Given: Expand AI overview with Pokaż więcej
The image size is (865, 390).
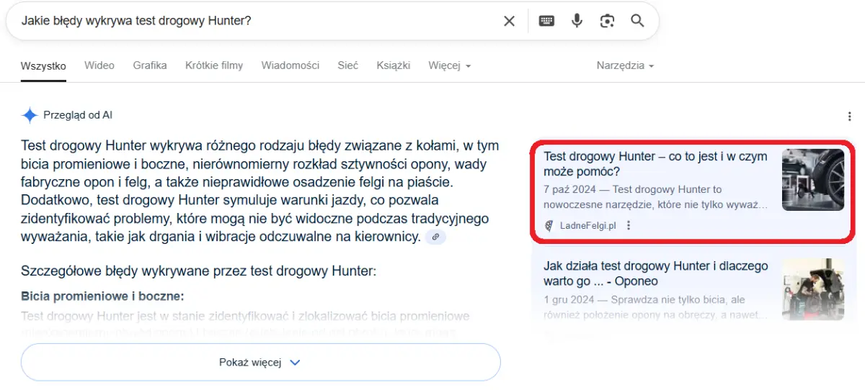Looking at the screenshot, I should point(260,362).
